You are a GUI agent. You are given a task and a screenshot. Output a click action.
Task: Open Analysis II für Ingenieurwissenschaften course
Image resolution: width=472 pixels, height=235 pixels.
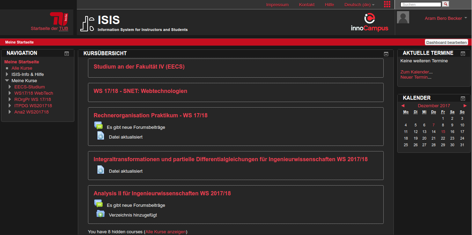(x=162, y=193)
